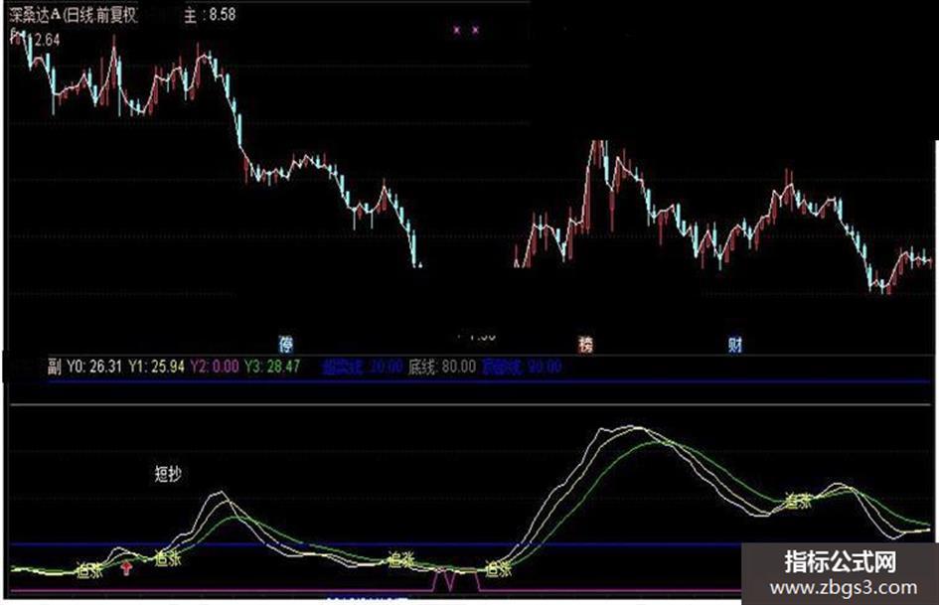The width and height of the screenshot is (939, 605).
Task: Click the main chart value 主: 8.58
Action: pos(210,14)
